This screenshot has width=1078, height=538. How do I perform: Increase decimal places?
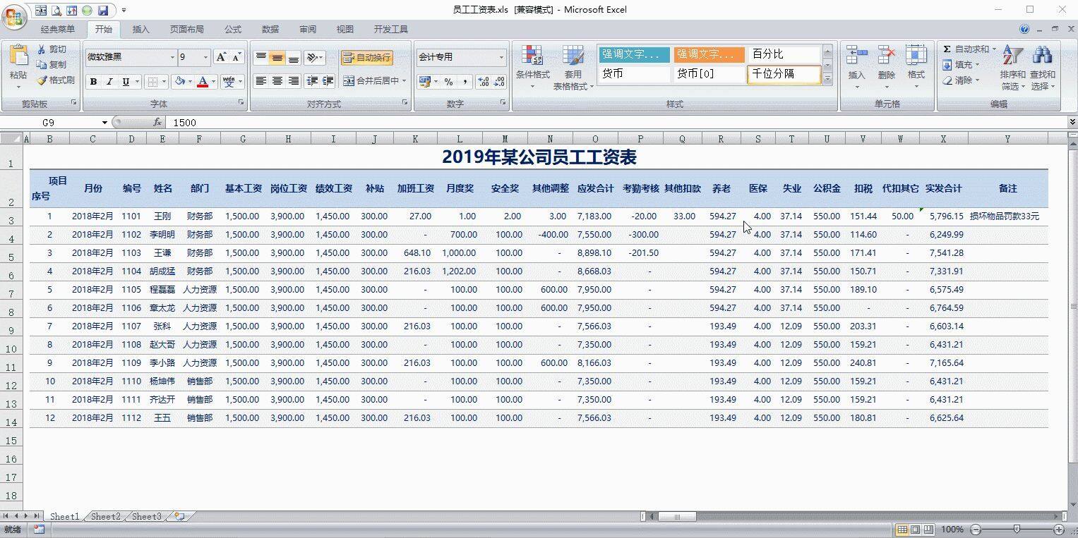click(484, 82)
